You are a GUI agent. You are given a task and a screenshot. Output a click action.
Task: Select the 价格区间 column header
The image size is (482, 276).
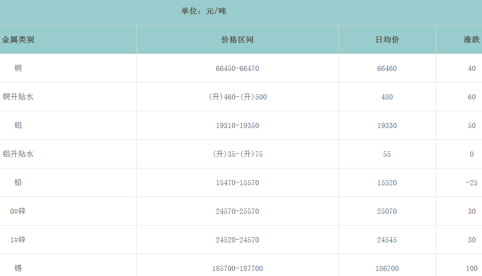tap(237, 40)
